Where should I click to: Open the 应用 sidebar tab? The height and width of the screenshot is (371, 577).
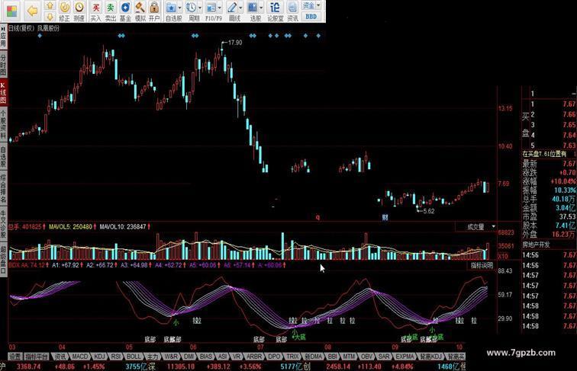coord(3,37)
